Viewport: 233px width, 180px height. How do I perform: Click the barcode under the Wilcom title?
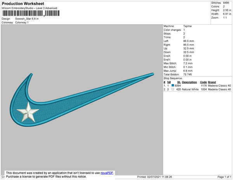click(x=31, y=13)
